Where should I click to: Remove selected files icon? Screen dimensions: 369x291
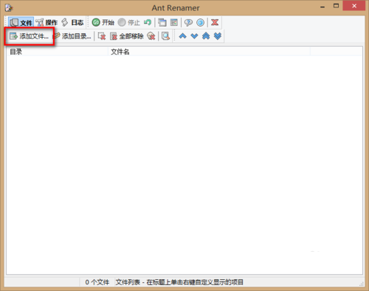(102, 36)
